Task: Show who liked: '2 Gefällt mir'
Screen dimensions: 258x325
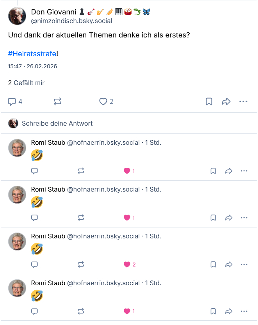Action: [x=26, y=83]
